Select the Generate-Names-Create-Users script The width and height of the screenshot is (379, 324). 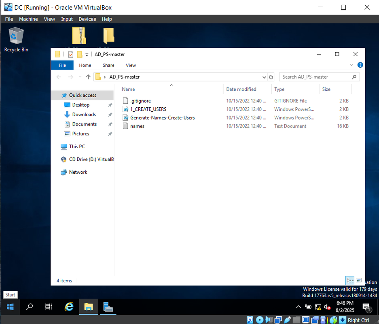point(163,118)
